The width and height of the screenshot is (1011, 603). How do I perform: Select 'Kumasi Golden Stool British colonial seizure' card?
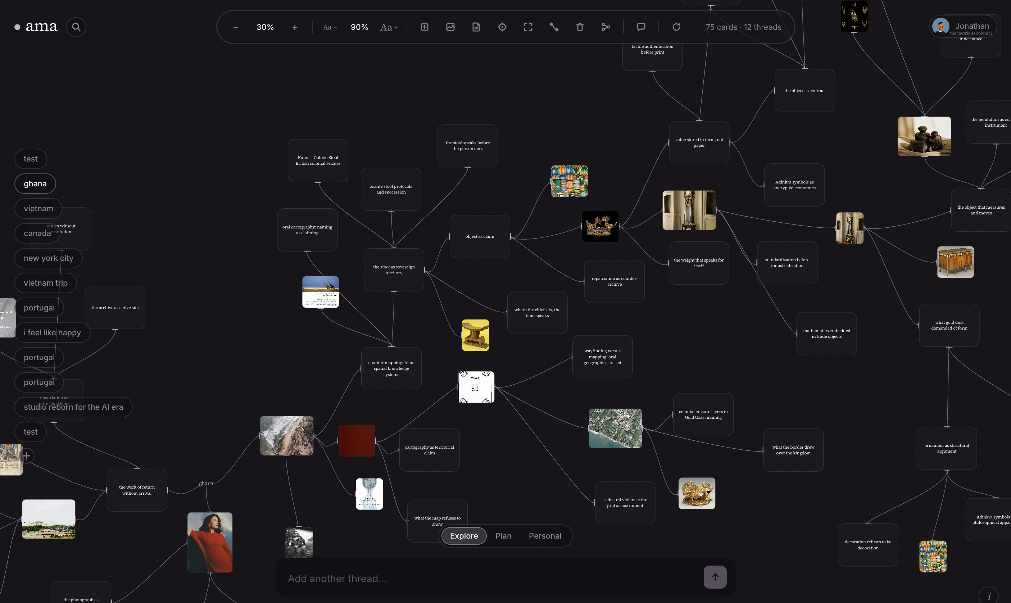coord(318,160)
